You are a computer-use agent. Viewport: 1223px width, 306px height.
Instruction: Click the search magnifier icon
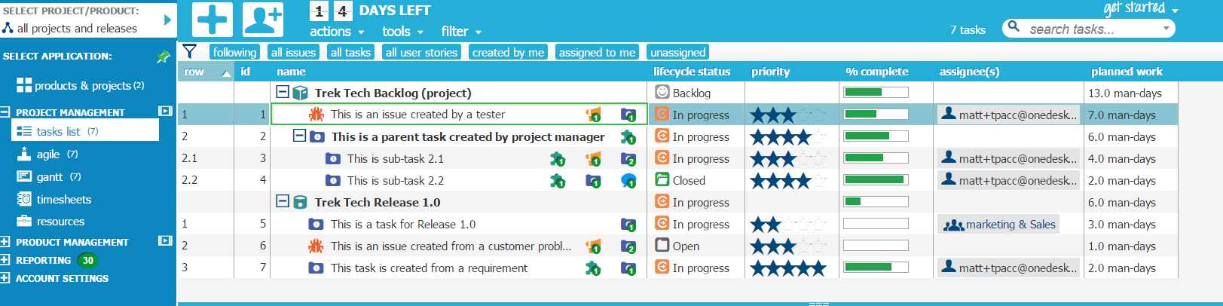coord(1014,27)
